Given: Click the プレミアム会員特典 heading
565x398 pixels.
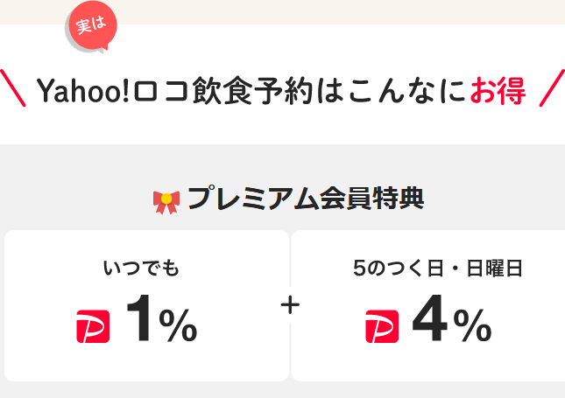Looking at the screenshot, I should coord(306,199).
